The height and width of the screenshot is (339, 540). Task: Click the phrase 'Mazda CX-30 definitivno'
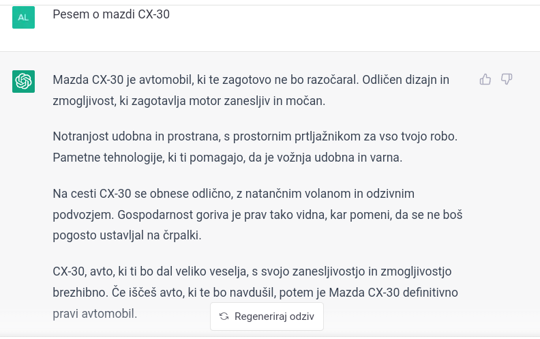point(393,292)
